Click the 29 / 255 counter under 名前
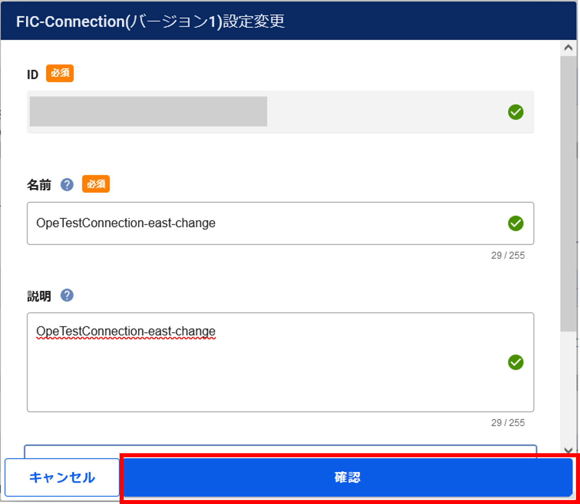Screen dimensions: 580x504 click(x=507, y=255)
